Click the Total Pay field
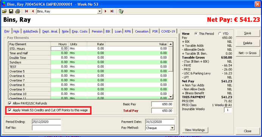Viewport: 262px width, 137px height. point(162,111)
